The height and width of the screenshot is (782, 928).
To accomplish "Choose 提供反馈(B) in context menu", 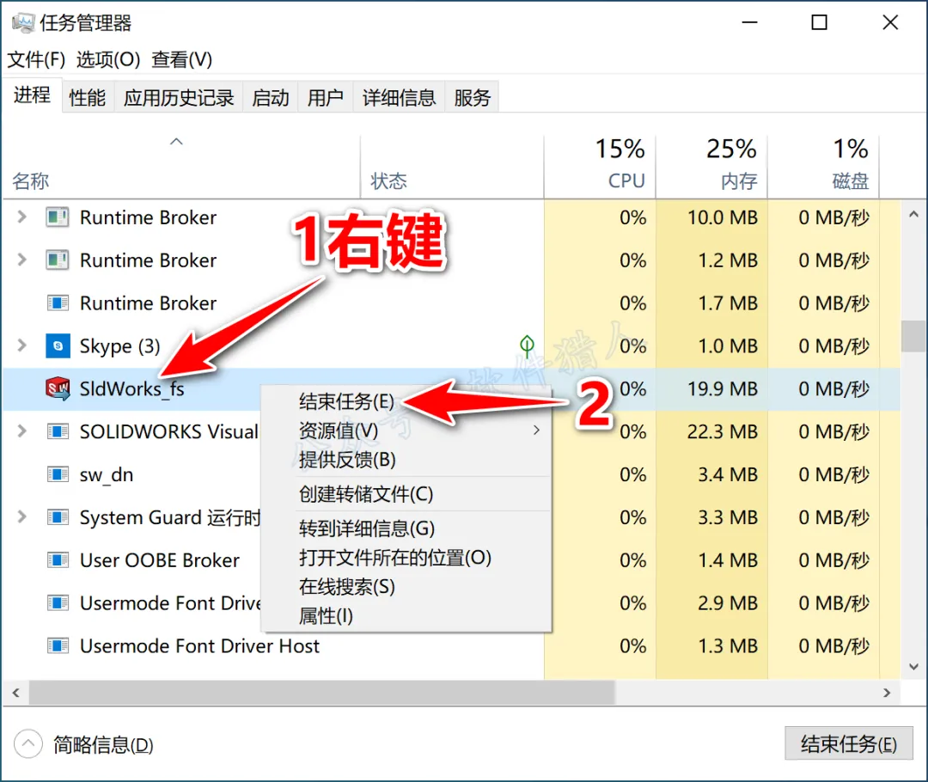I will coord(406,460).
